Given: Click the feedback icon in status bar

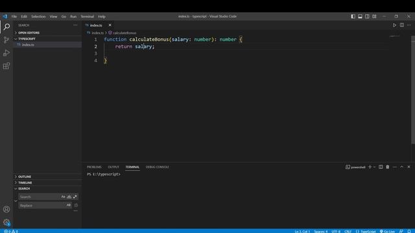Looking at the screenshot, I should [x=401, y=231].
